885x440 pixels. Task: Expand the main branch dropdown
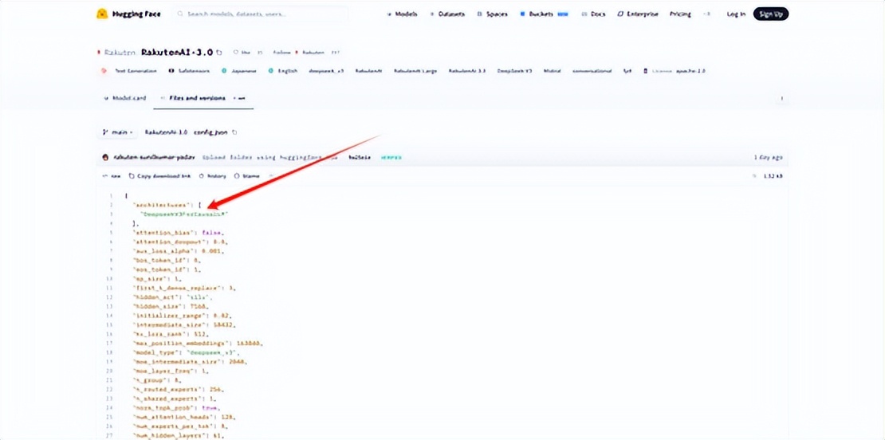click(x=117, y=132)
